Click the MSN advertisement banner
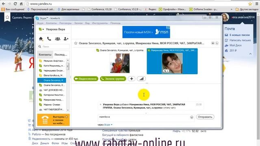The height and width of the screenshot is (146, 260). pos(146,32)
